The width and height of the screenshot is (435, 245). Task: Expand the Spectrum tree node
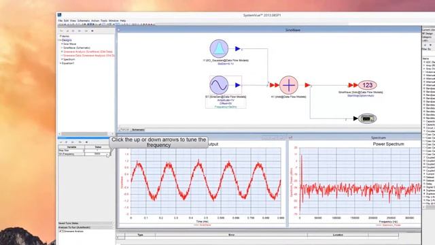[62, 59]
